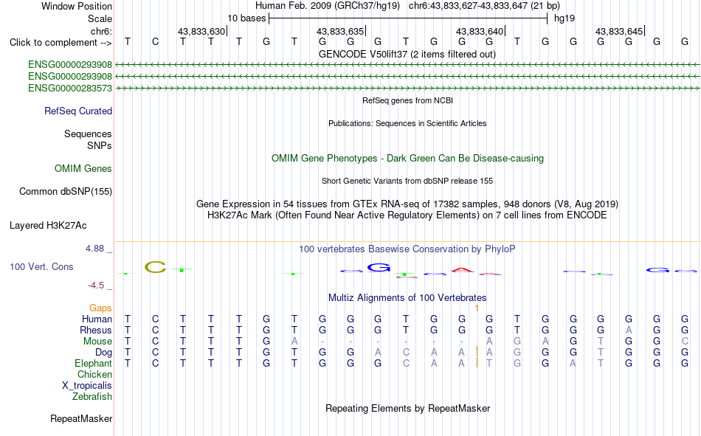Click the horizontal 10 bases scale bar
The width and height of the screenshot is (701, 436).
(x=408, y=18)
